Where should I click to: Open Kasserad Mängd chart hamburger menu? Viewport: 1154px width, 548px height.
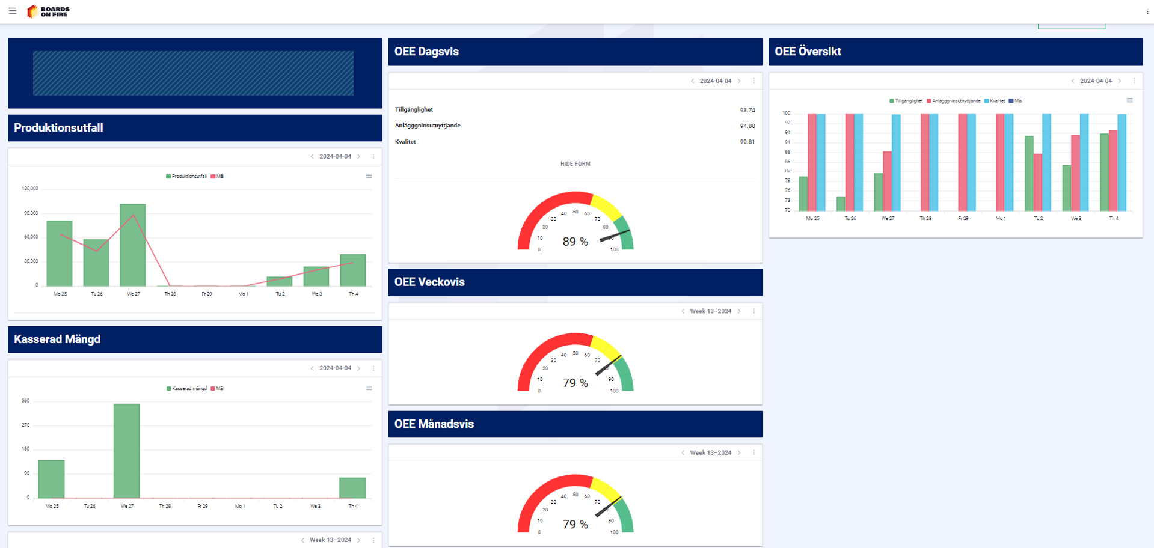click(369, 388)
